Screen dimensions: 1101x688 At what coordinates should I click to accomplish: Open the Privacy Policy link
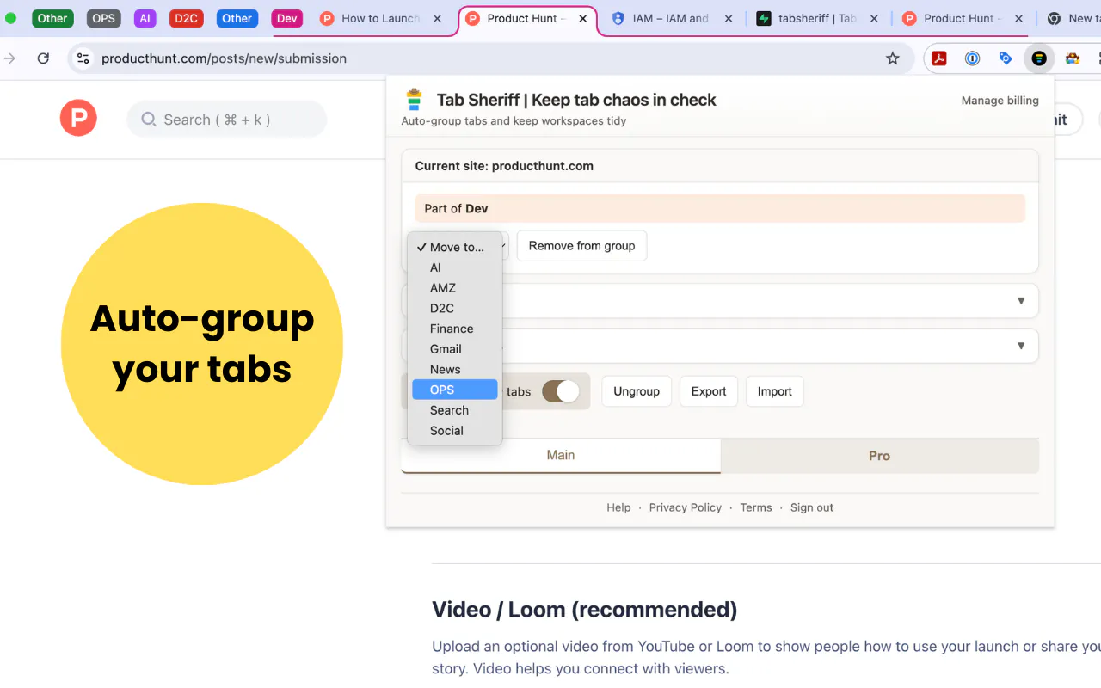(686, 507)
